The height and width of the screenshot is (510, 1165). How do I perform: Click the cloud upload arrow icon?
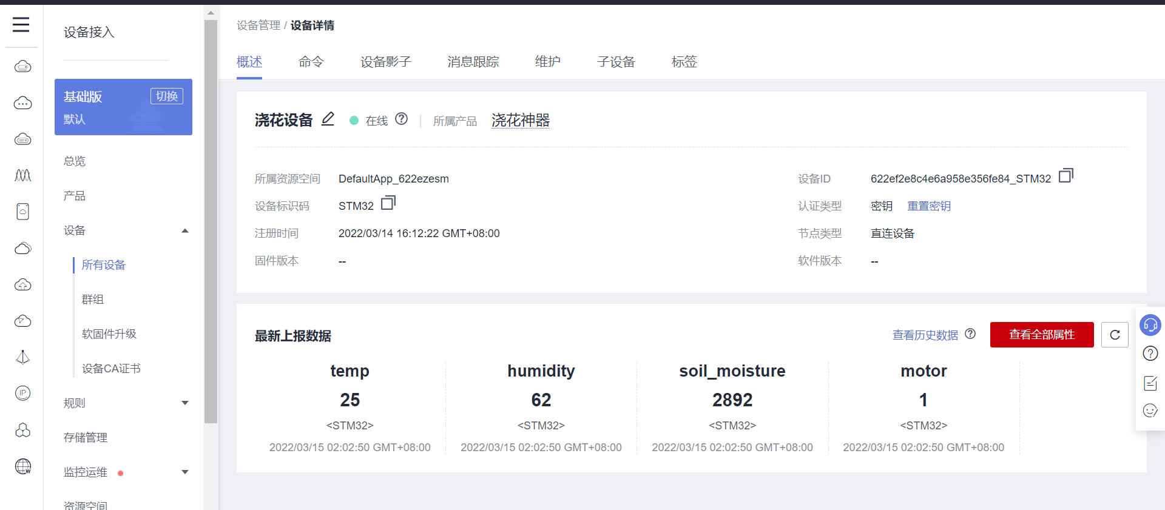(23, 284)
